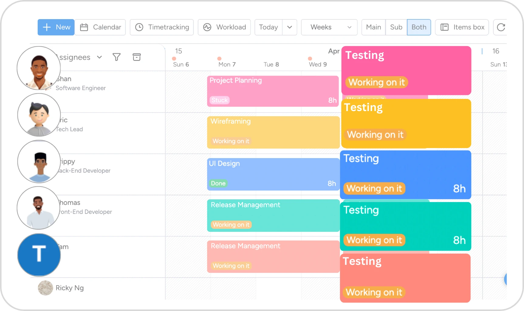524x311 pixels.
Task: Click the plus icon on the New button
Action: click(x=46, y=27)
